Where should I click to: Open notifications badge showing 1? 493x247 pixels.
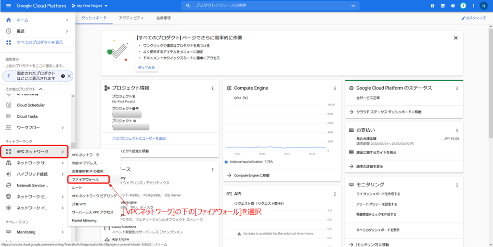click(x=463, y=6)
